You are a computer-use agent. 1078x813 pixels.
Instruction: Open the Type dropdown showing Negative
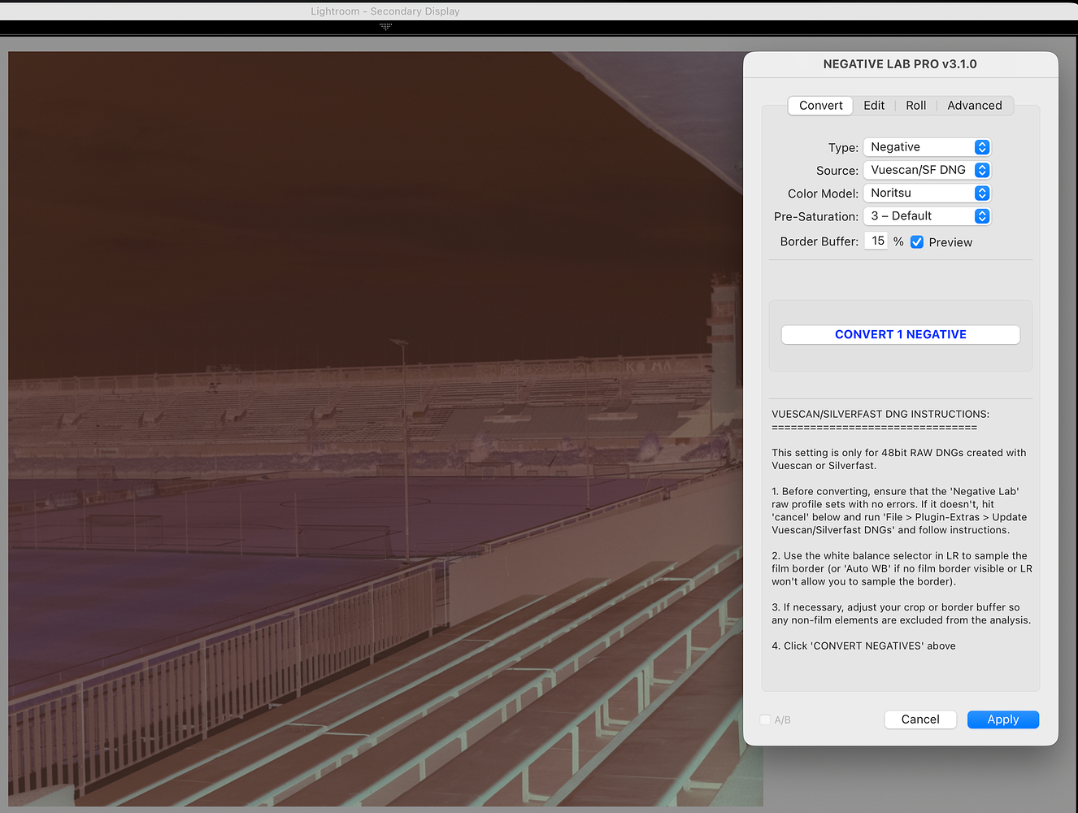tap(927, 146)
